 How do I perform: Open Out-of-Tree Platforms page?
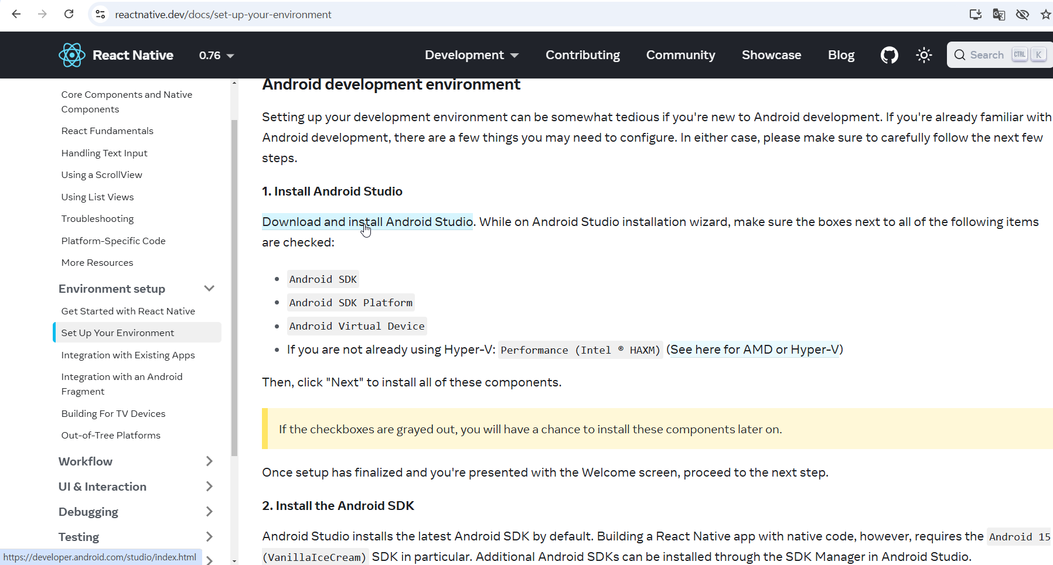point(111,436)
